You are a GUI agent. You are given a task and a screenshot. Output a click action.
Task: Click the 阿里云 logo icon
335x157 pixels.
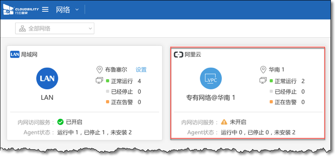point(178,55)
